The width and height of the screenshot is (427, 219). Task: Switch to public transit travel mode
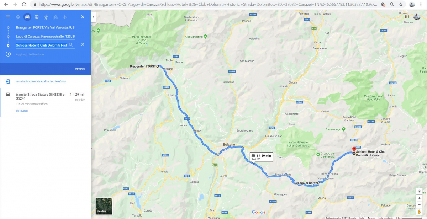click(x=37, y=17)
